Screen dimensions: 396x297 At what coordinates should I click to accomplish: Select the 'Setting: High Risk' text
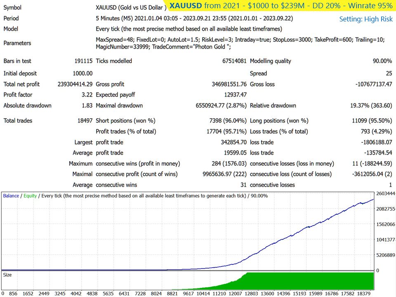(366, 19)
